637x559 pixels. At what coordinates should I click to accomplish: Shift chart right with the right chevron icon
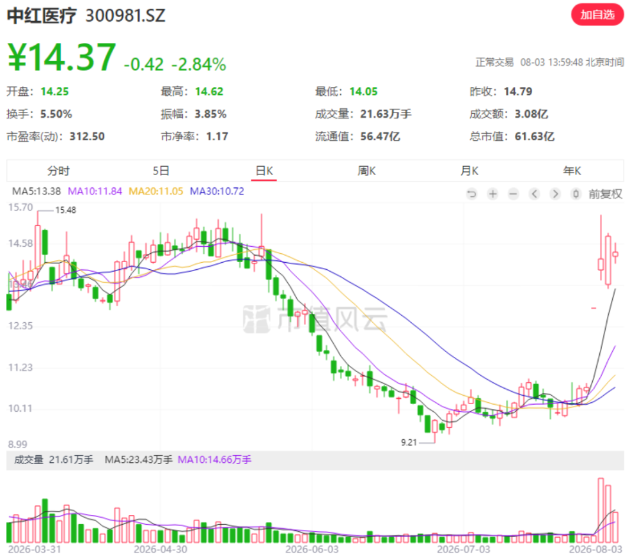click(555, 194)
